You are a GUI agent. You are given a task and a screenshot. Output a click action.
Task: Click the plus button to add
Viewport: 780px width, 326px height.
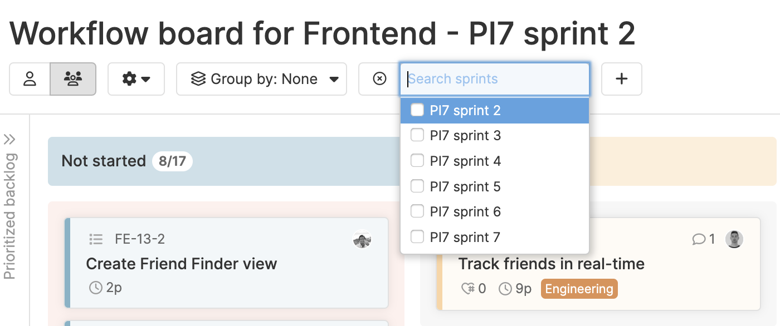tap(622, 79)
